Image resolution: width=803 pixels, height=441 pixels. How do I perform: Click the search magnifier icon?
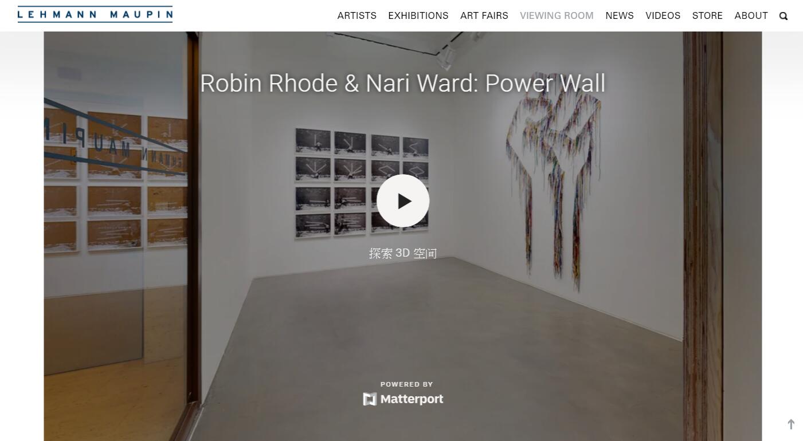click(784, 16)
